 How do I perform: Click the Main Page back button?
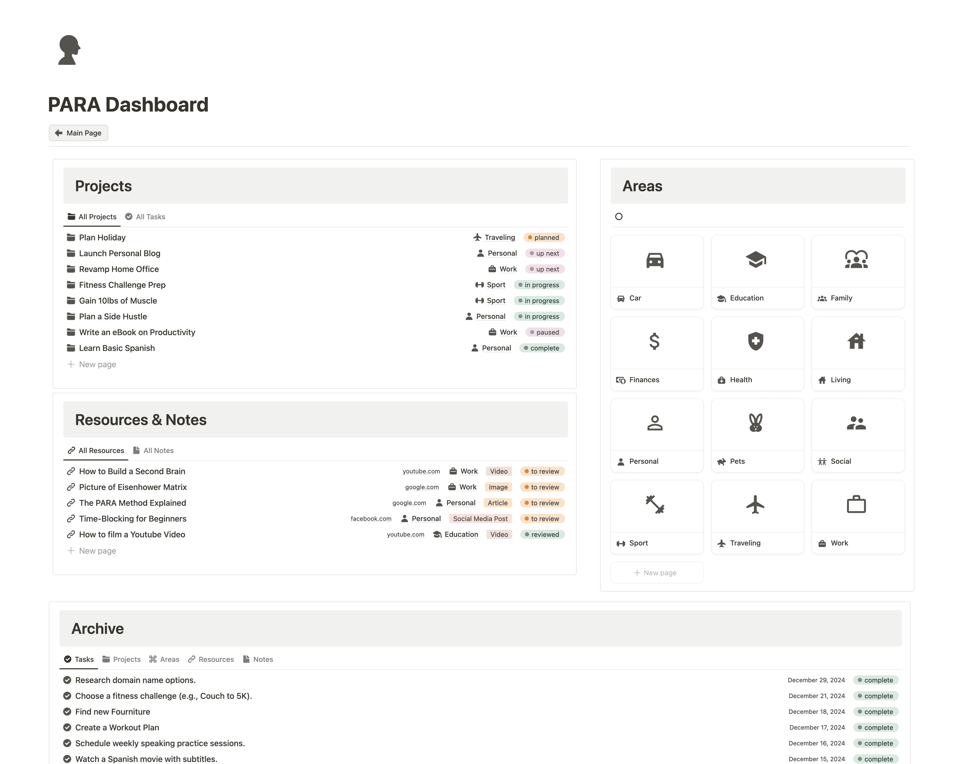[78, 133]
